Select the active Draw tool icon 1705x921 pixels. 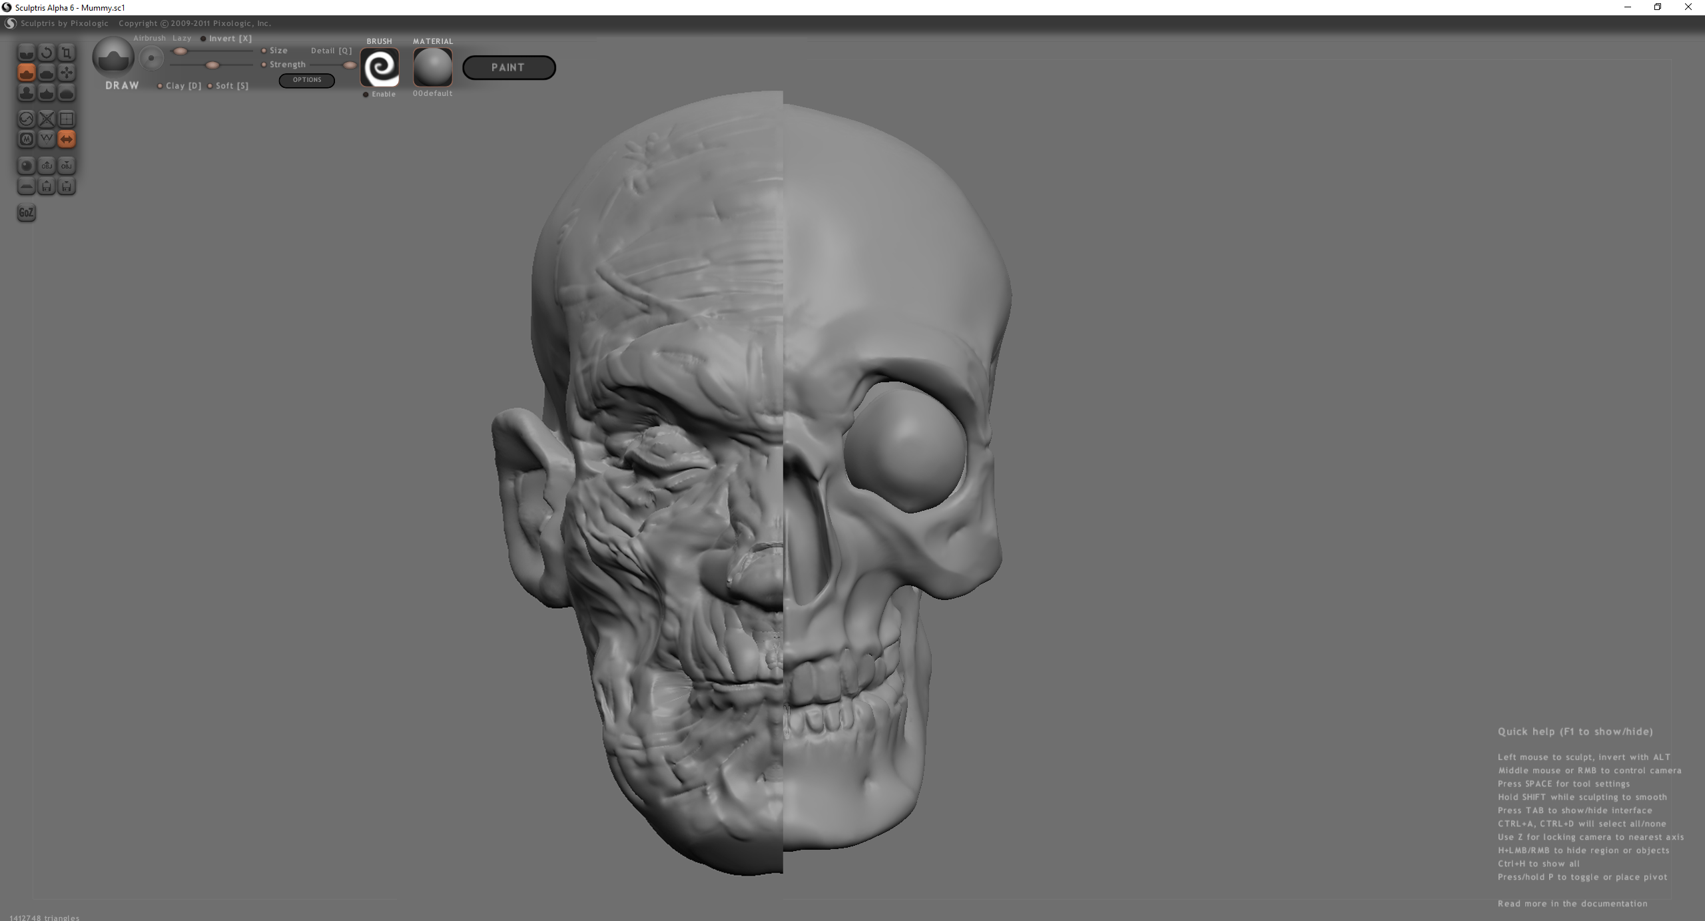[26, 73]
